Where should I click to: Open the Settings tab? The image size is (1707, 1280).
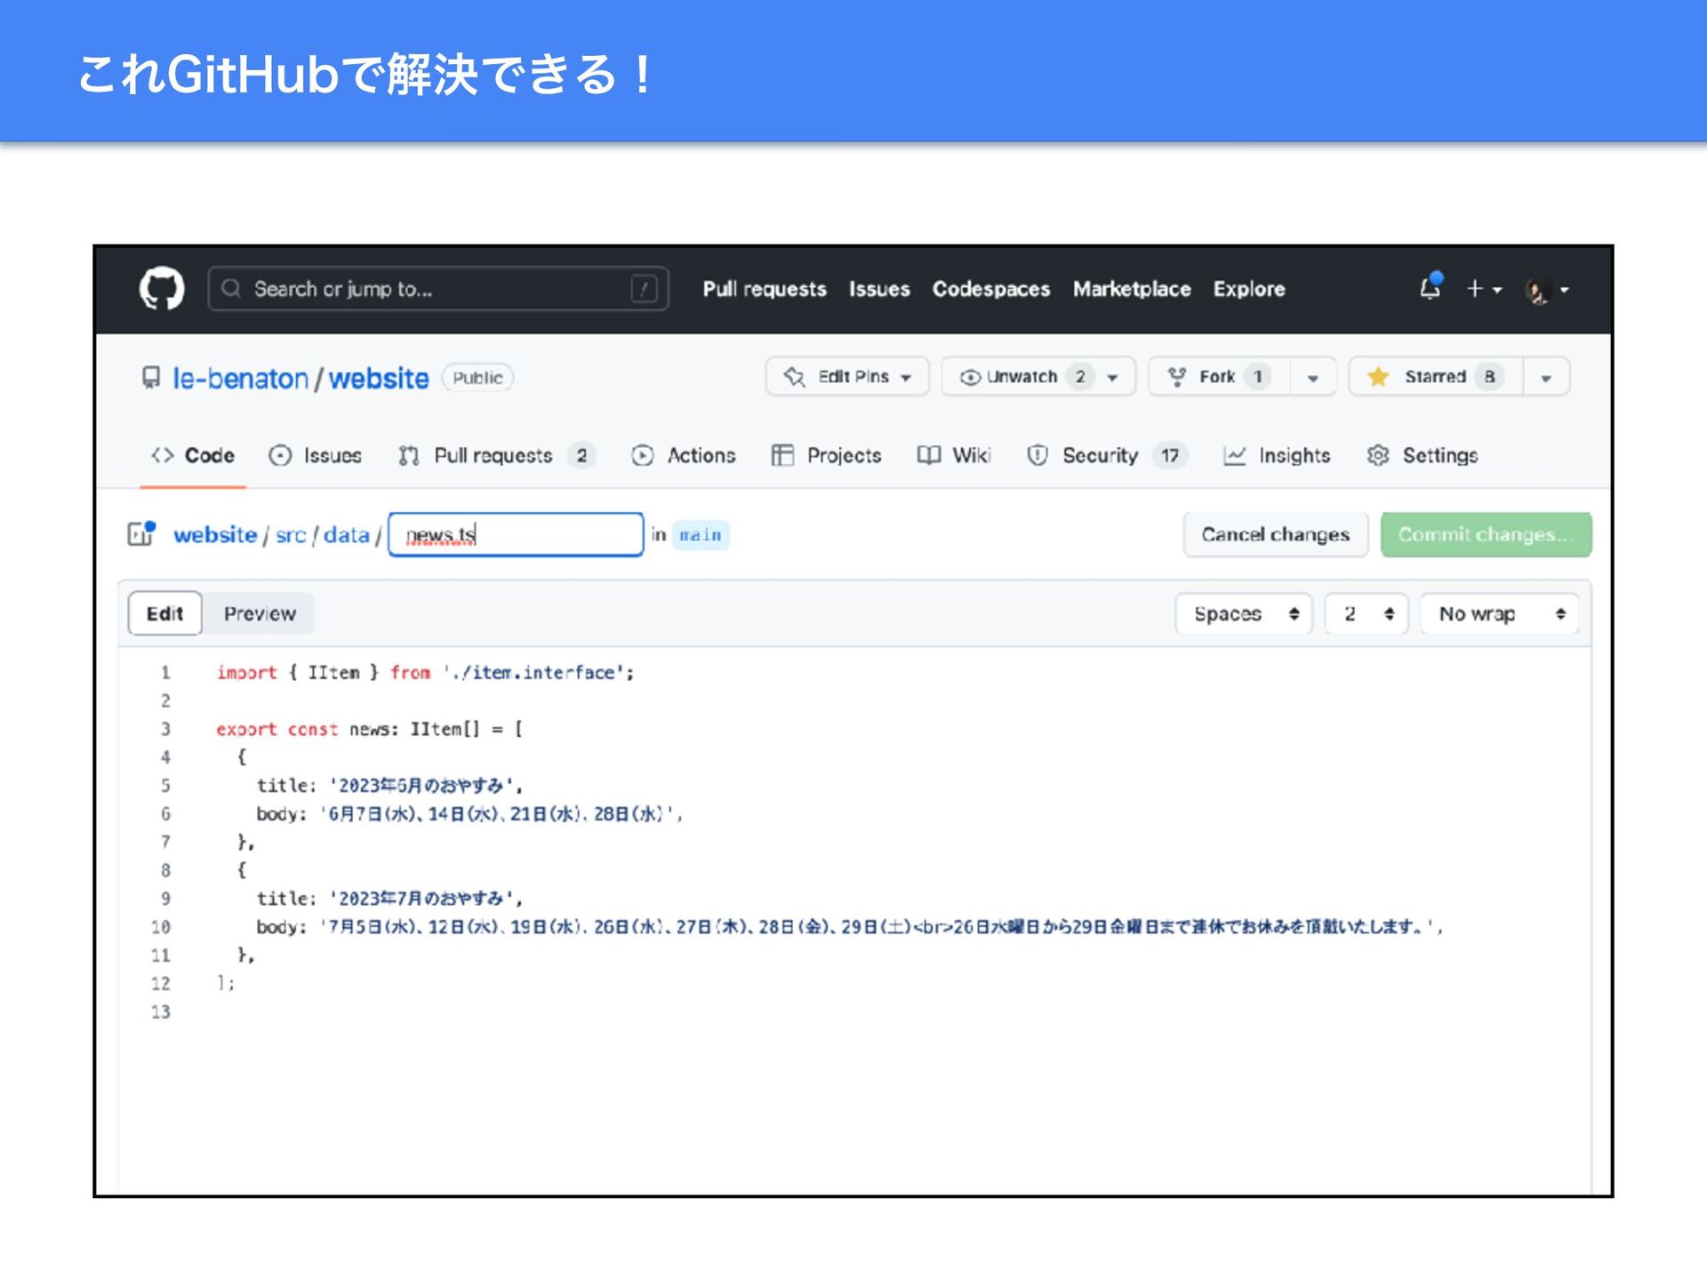(x=1422, y=455)
